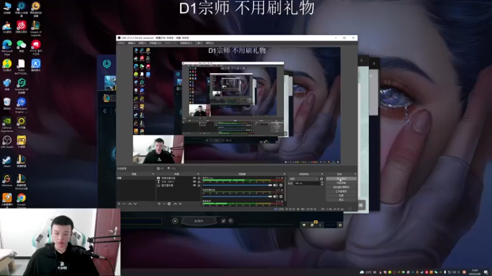Open Docks menu in OBS menu bar

click(156, 43)
